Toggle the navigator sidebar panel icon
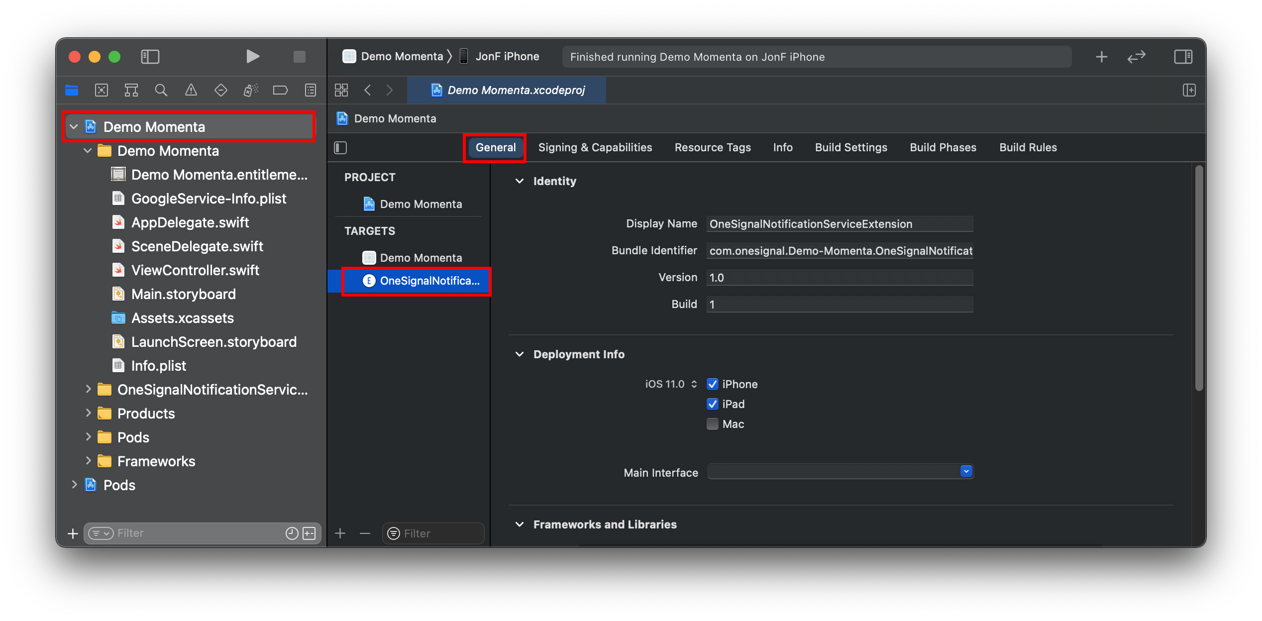 coord(150,57)
